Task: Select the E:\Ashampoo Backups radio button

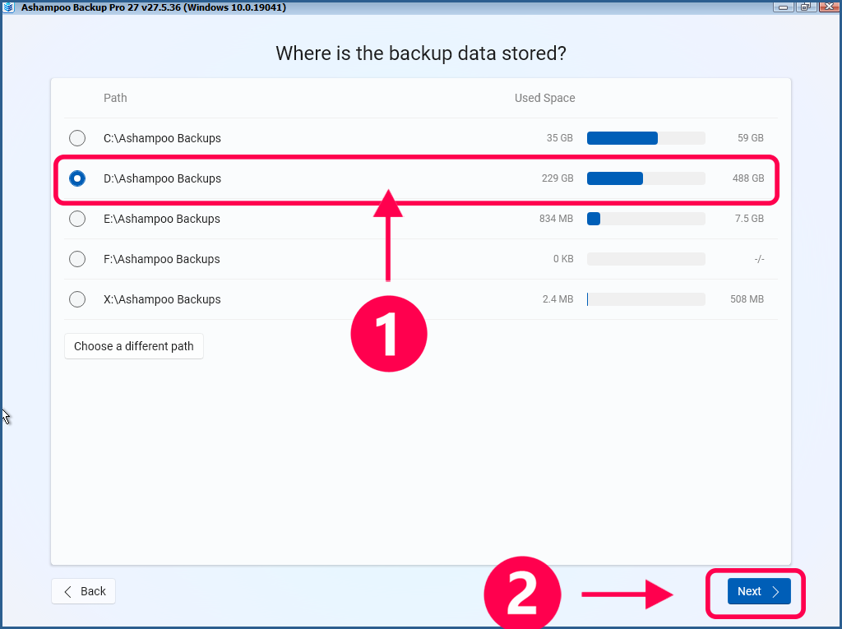Action: pos(77,219)
